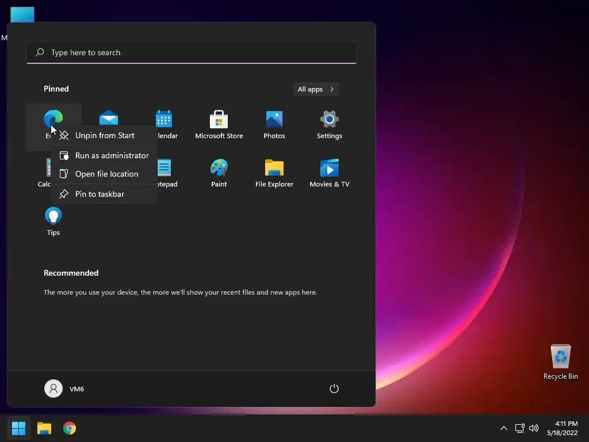This screenshot has width=589, height=442.
Task: Open Movies & TV app
Action: click(330, 173)
